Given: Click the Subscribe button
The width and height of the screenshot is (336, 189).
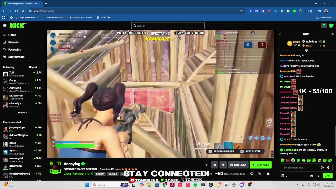Looking at the screenshot, I should pyautogui.click(x=261, y=165).
